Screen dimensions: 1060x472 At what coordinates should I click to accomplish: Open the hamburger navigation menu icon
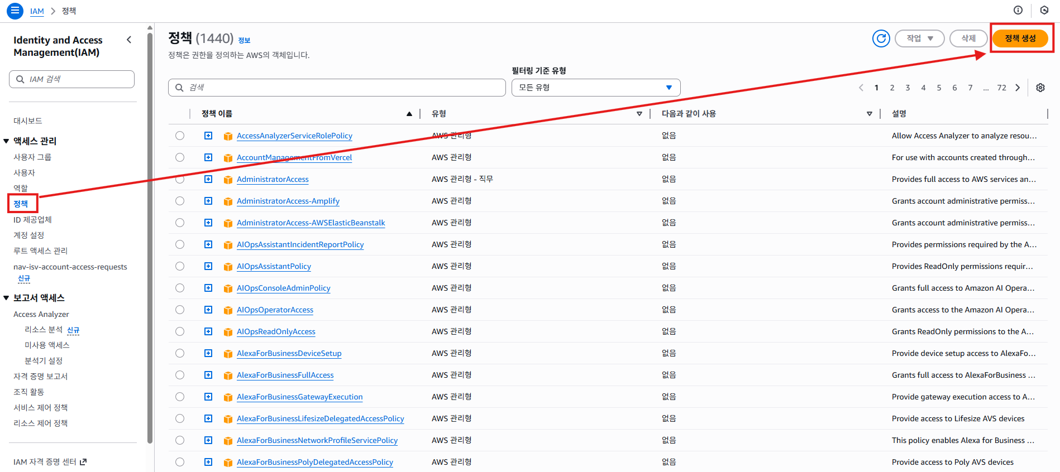point(15,11)
